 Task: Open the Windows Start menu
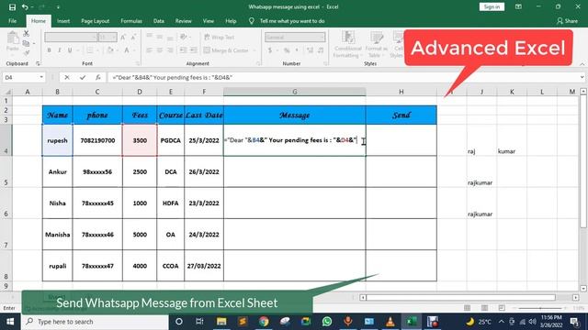(10, 322)
